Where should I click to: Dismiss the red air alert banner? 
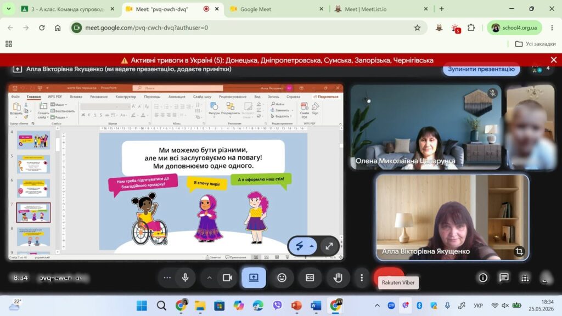pos(554,60)
